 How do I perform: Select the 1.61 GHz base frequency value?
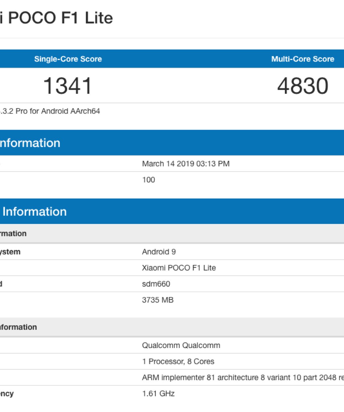(x=158, y=394)
